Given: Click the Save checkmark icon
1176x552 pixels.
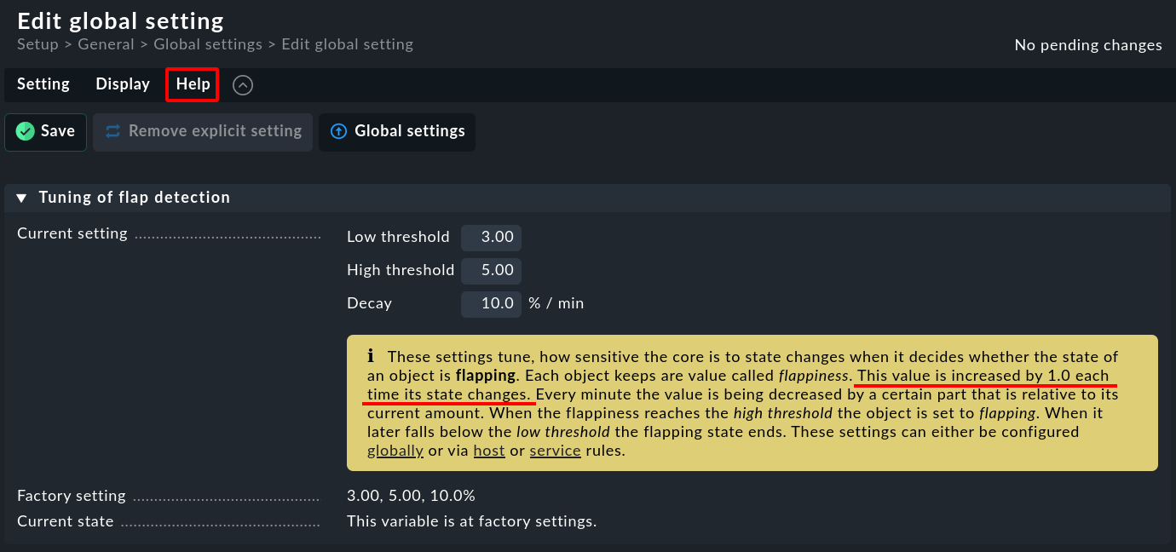Looking at the screenshot, I should pos(25,131).
